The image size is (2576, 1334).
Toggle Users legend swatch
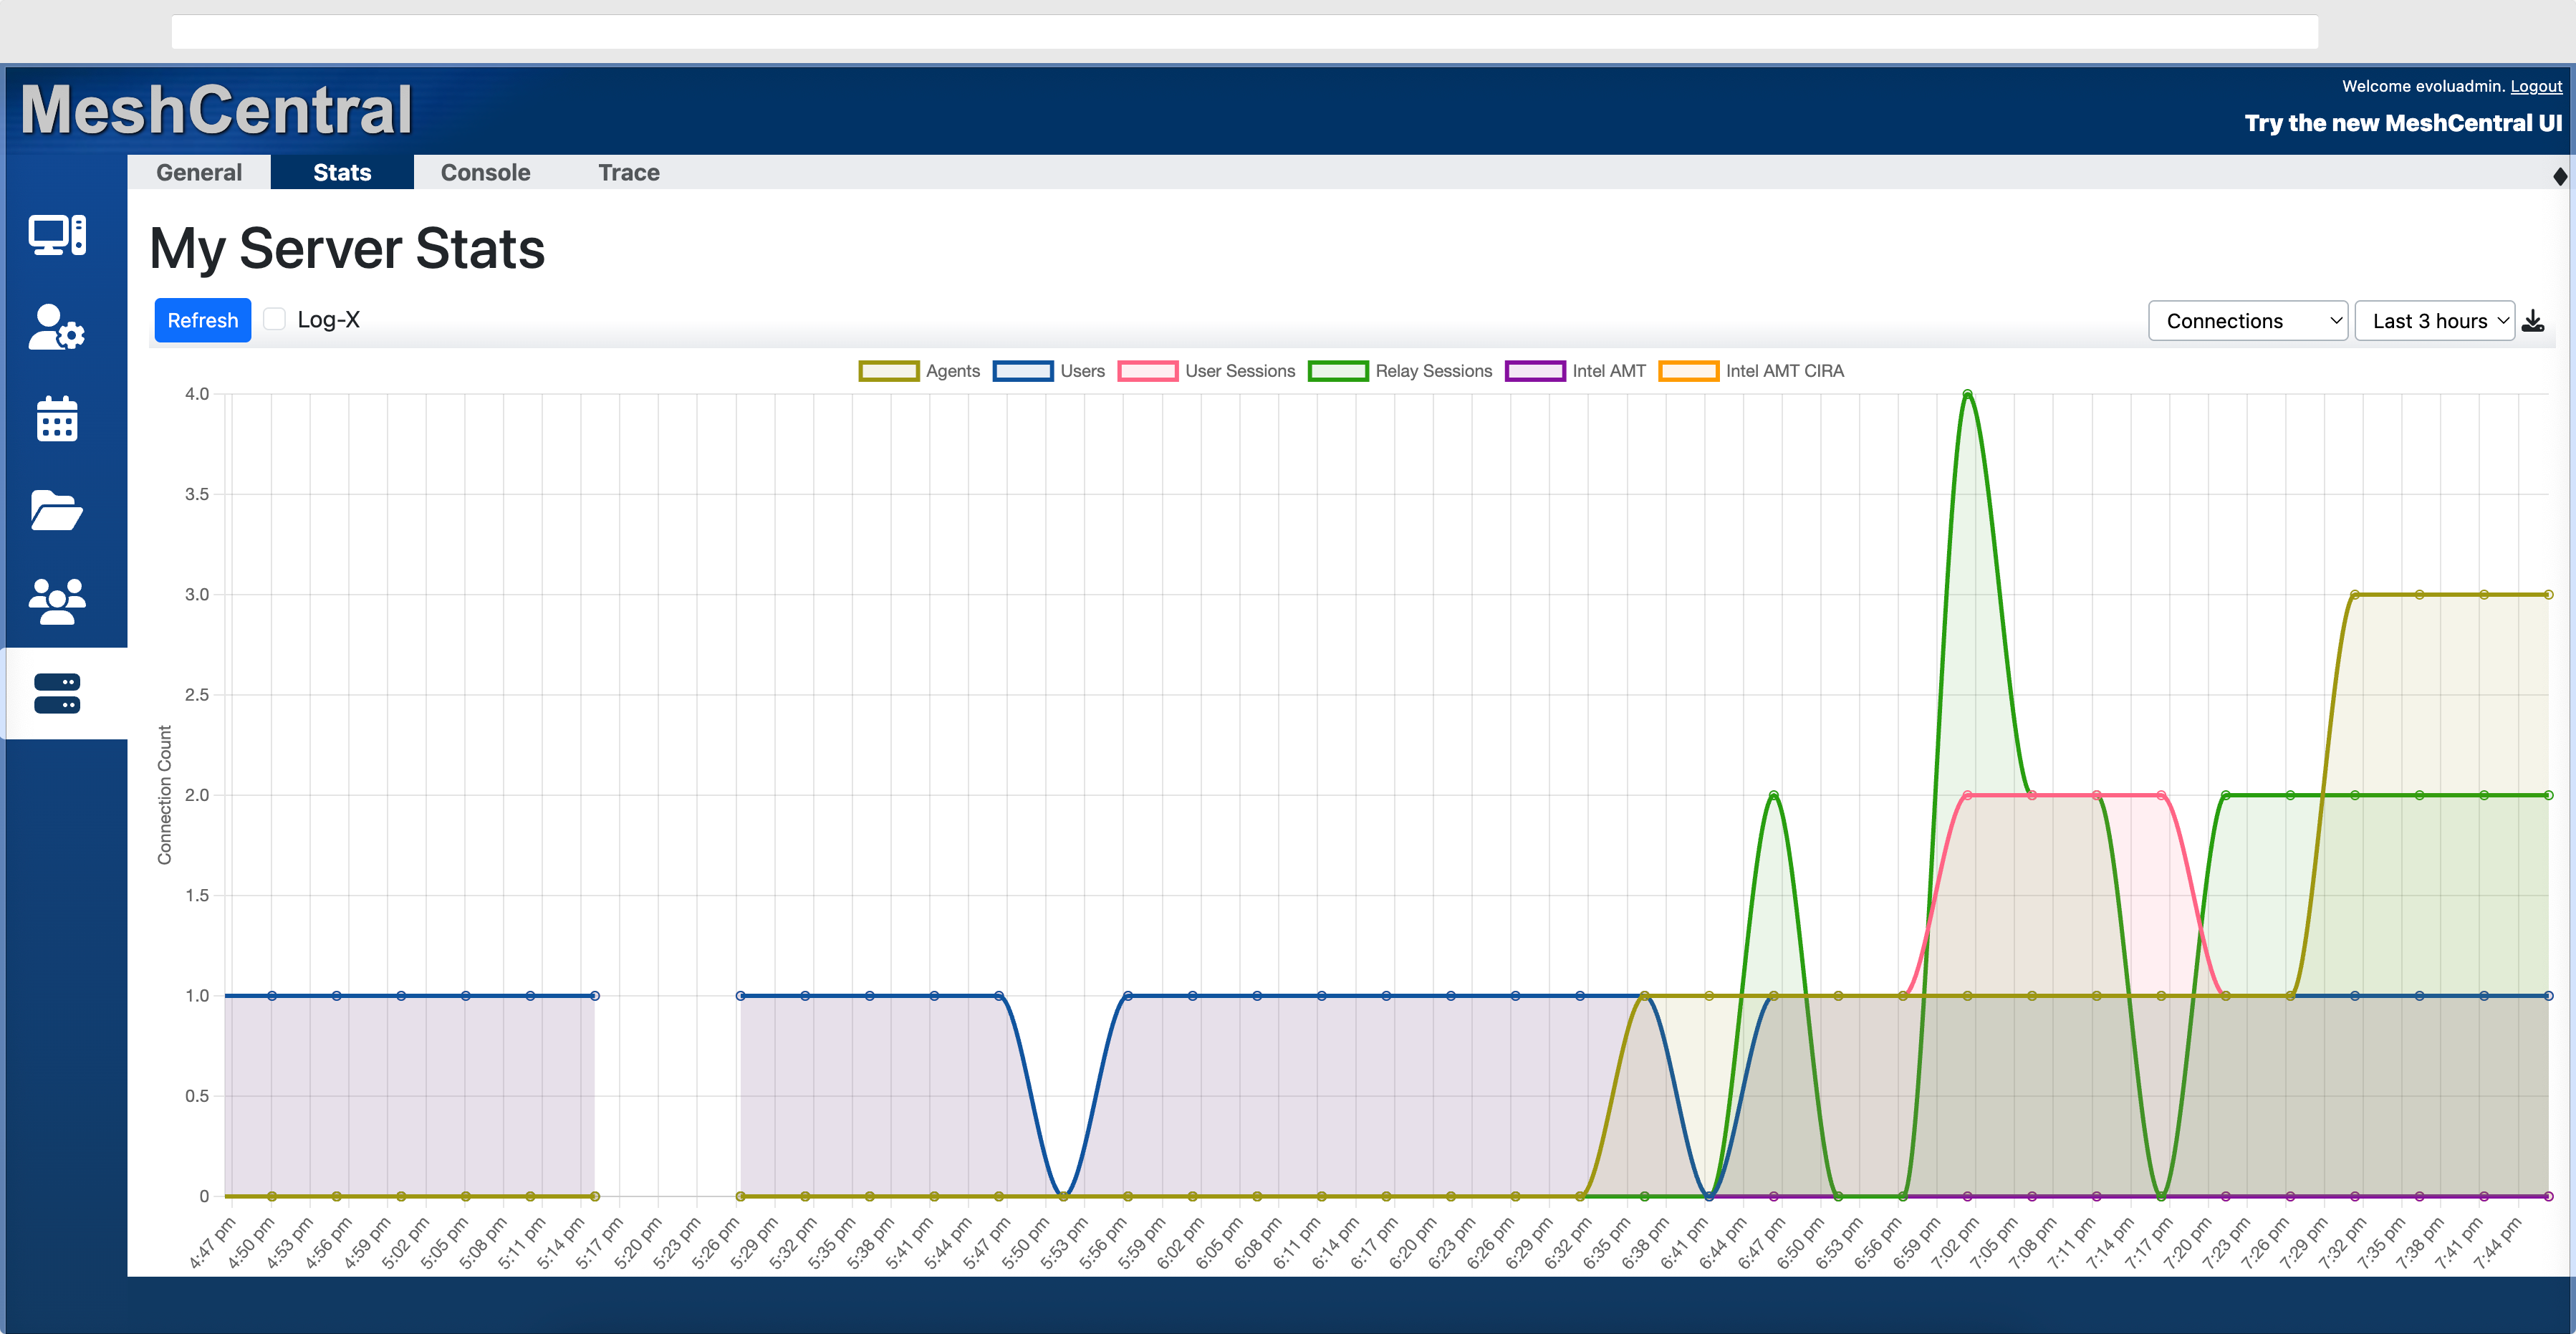(x=1023, y=371)
